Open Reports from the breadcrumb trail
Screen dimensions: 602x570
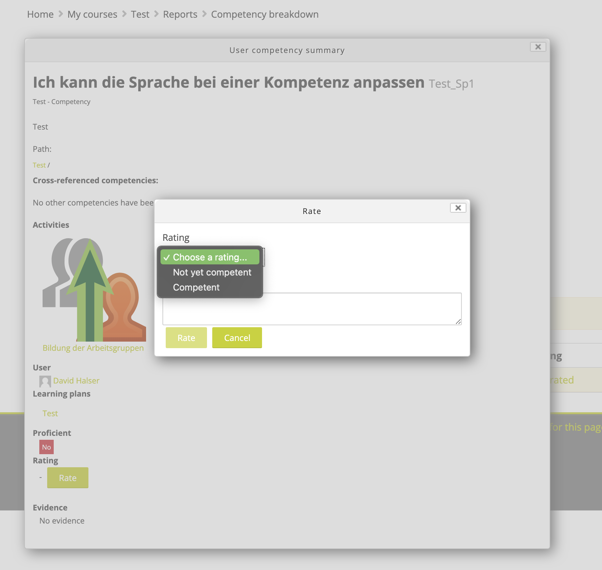pos(180,14)
